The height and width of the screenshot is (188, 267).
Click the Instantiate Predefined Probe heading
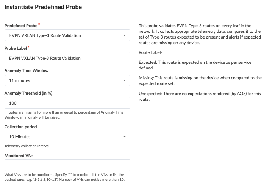43,7
